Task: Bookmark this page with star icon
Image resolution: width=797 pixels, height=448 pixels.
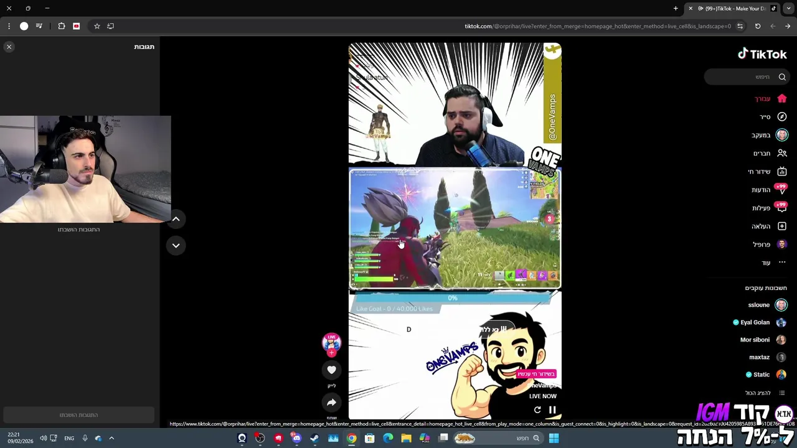Action: (97, 26)
